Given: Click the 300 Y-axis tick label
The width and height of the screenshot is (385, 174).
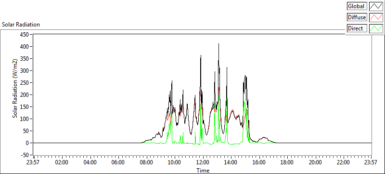Looking at the screenshot, I should [25, 71].
